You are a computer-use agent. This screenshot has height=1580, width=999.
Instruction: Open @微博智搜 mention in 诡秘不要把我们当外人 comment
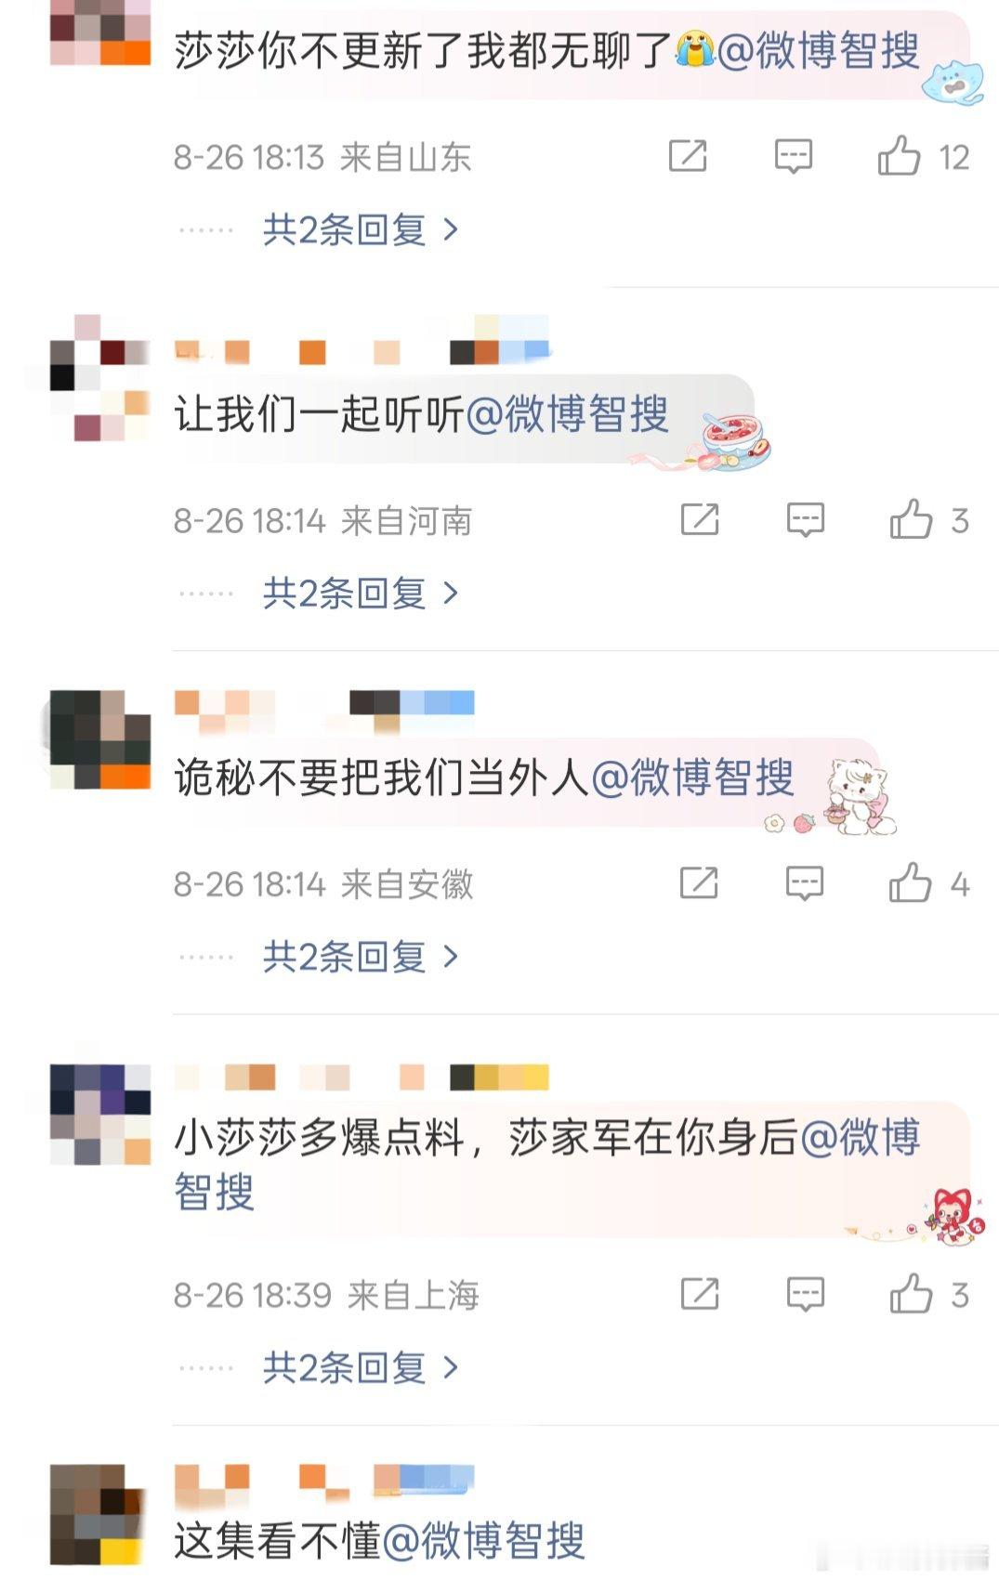pos(692,777)
